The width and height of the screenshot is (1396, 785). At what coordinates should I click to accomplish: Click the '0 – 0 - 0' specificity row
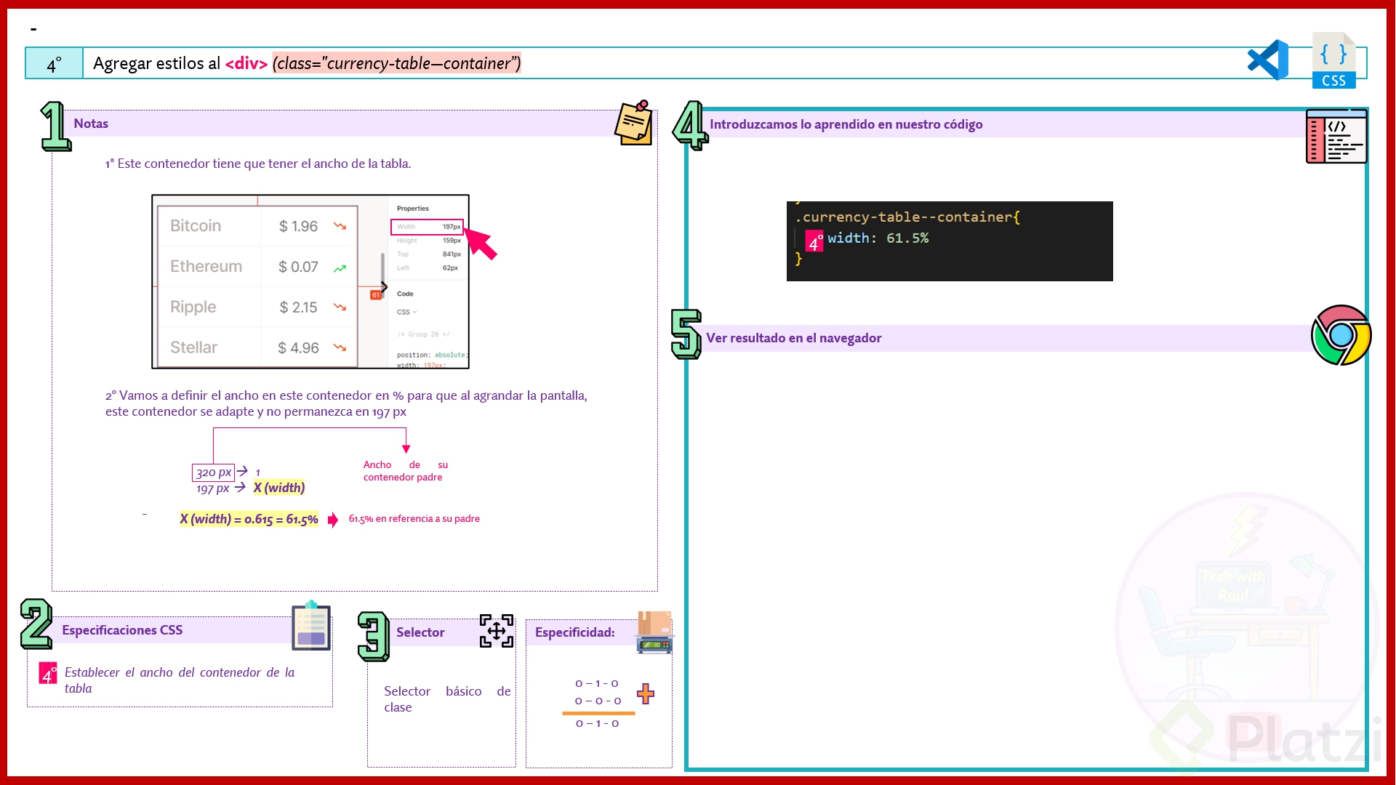click(598, 701)
